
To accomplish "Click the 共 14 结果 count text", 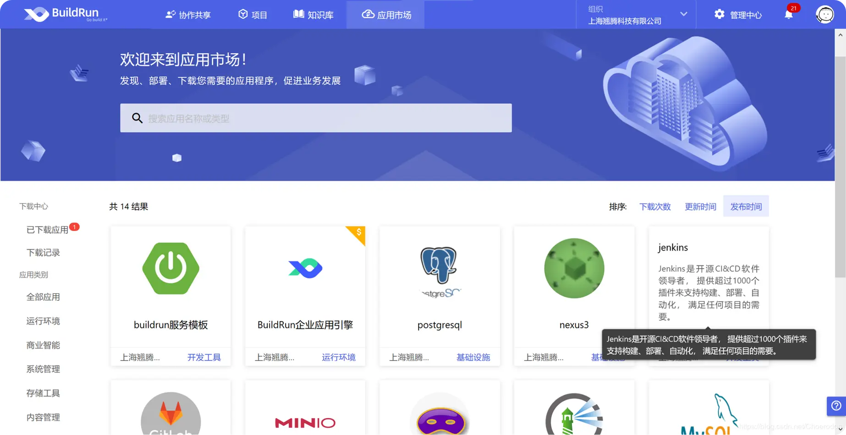I will coord(129,207).
